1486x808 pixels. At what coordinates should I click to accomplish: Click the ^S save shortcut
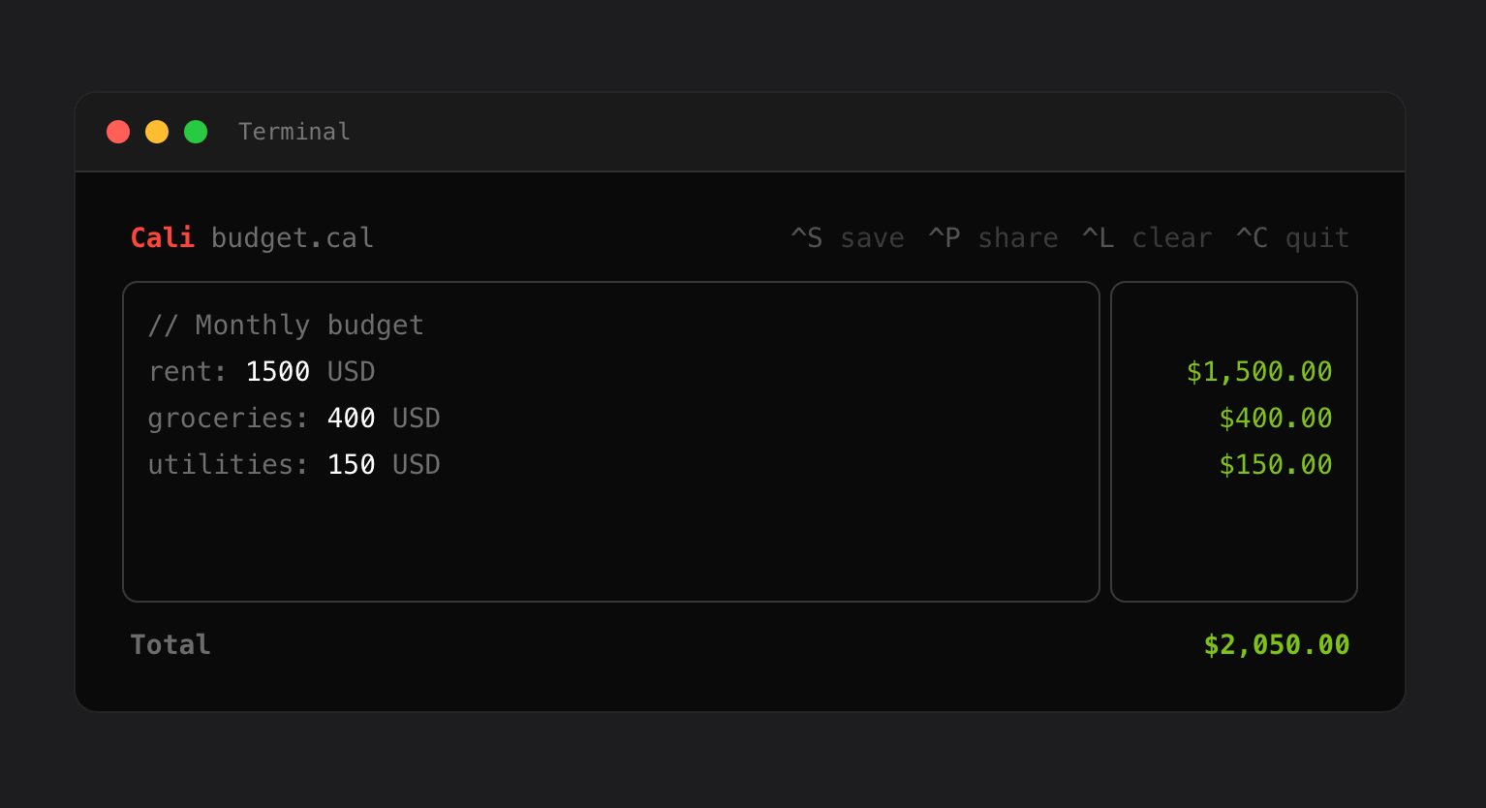[x=848, y=238]
